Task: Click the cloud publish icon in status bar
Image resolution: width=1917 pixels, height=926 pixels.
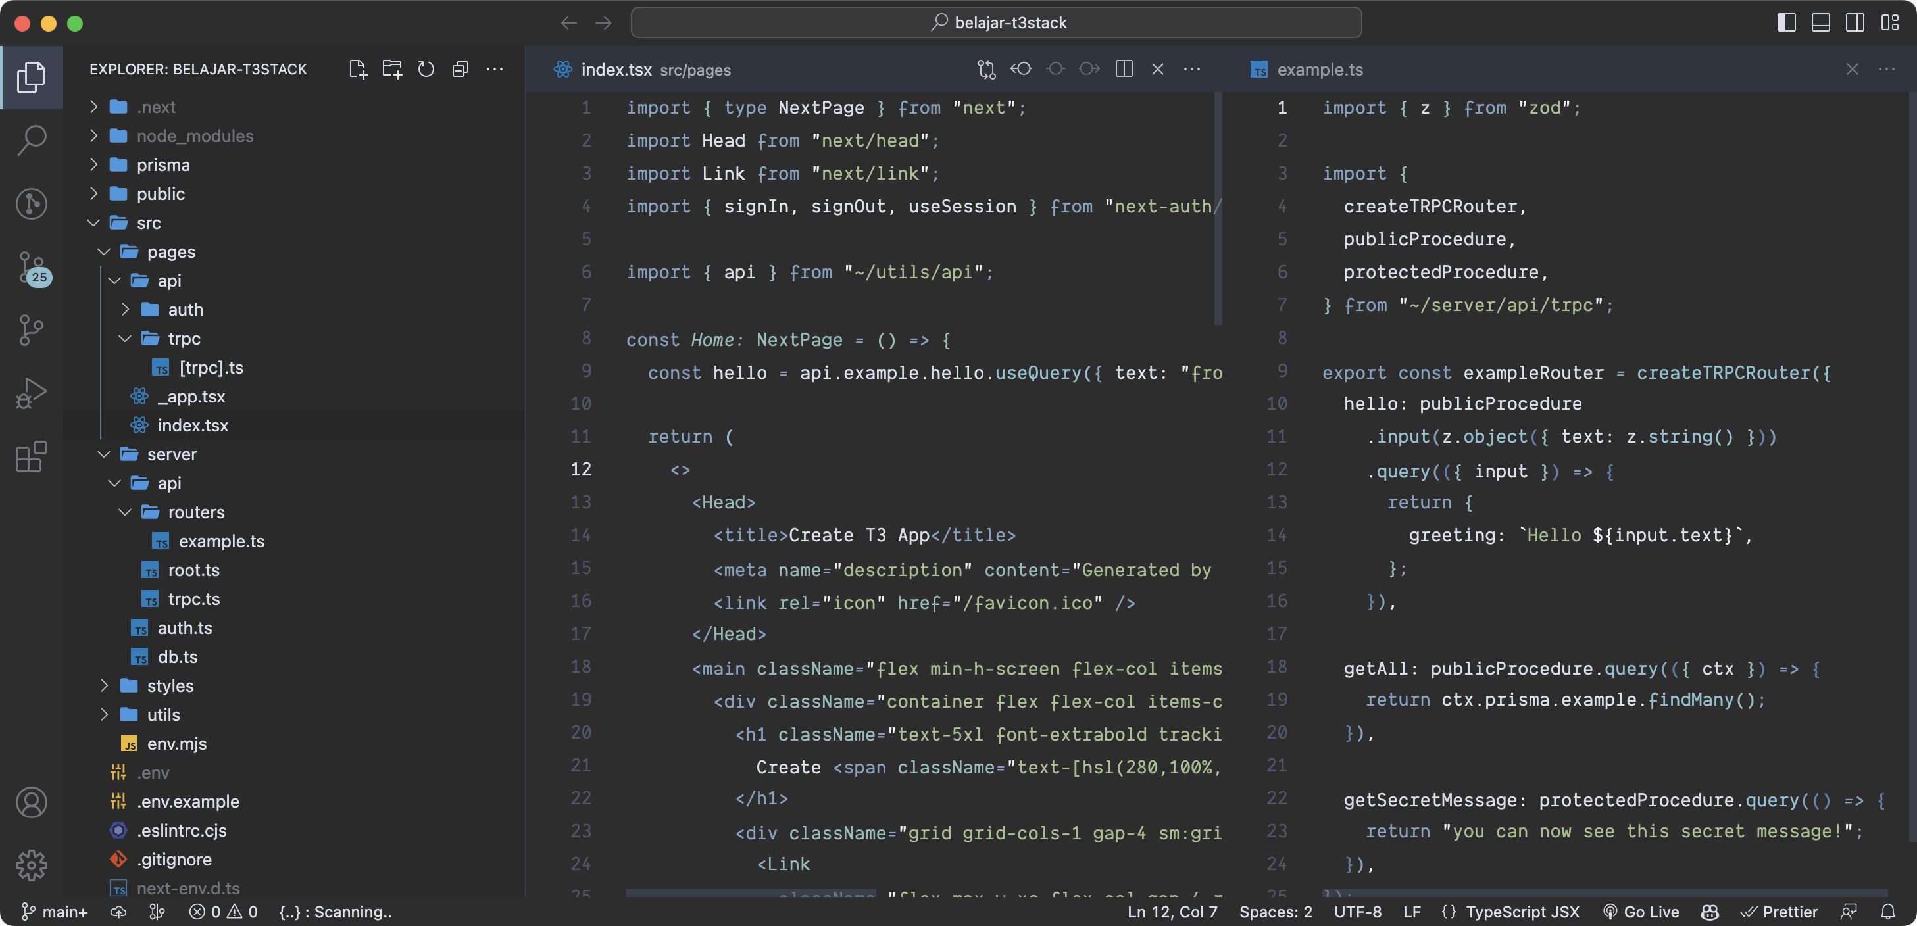Action: pyautogui.click(x=118, y=911)
